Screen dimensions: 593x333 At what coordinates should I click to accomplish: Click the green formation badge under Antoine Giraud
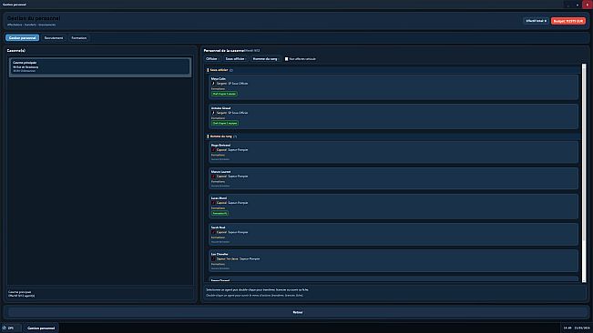point(225,123)
